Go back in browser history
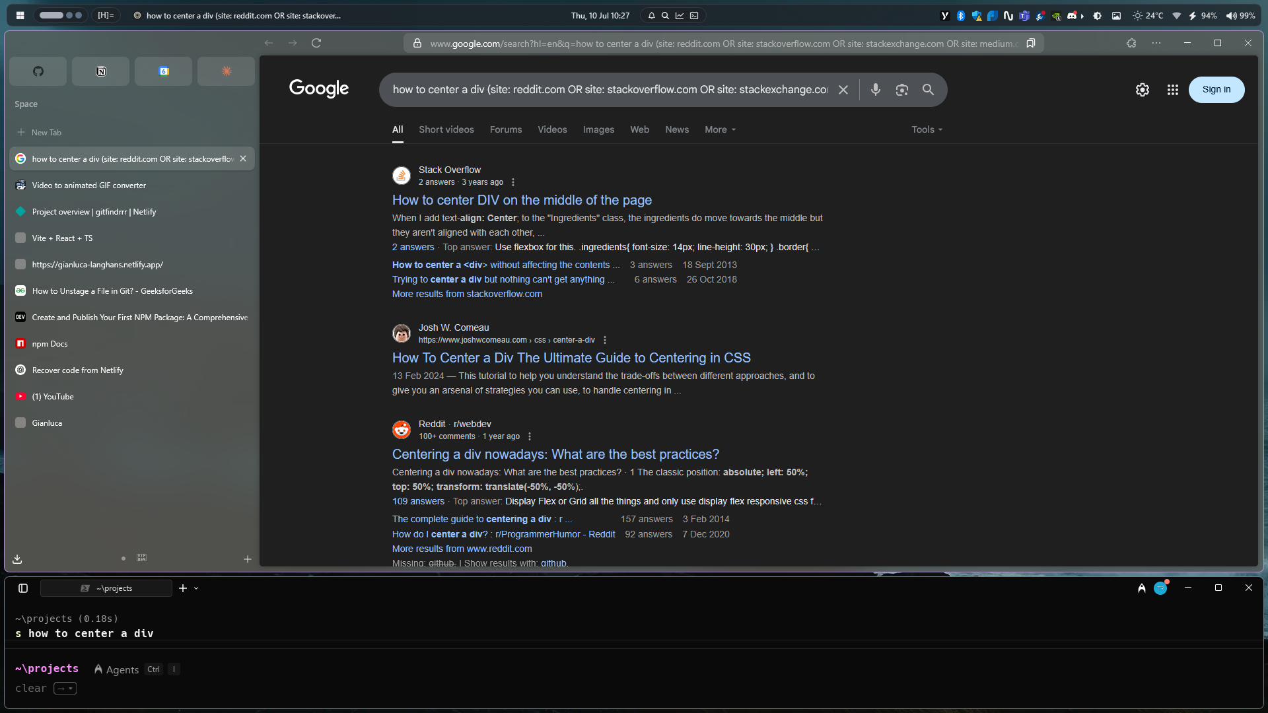1268x713 pixels. (x=269, y=43)
